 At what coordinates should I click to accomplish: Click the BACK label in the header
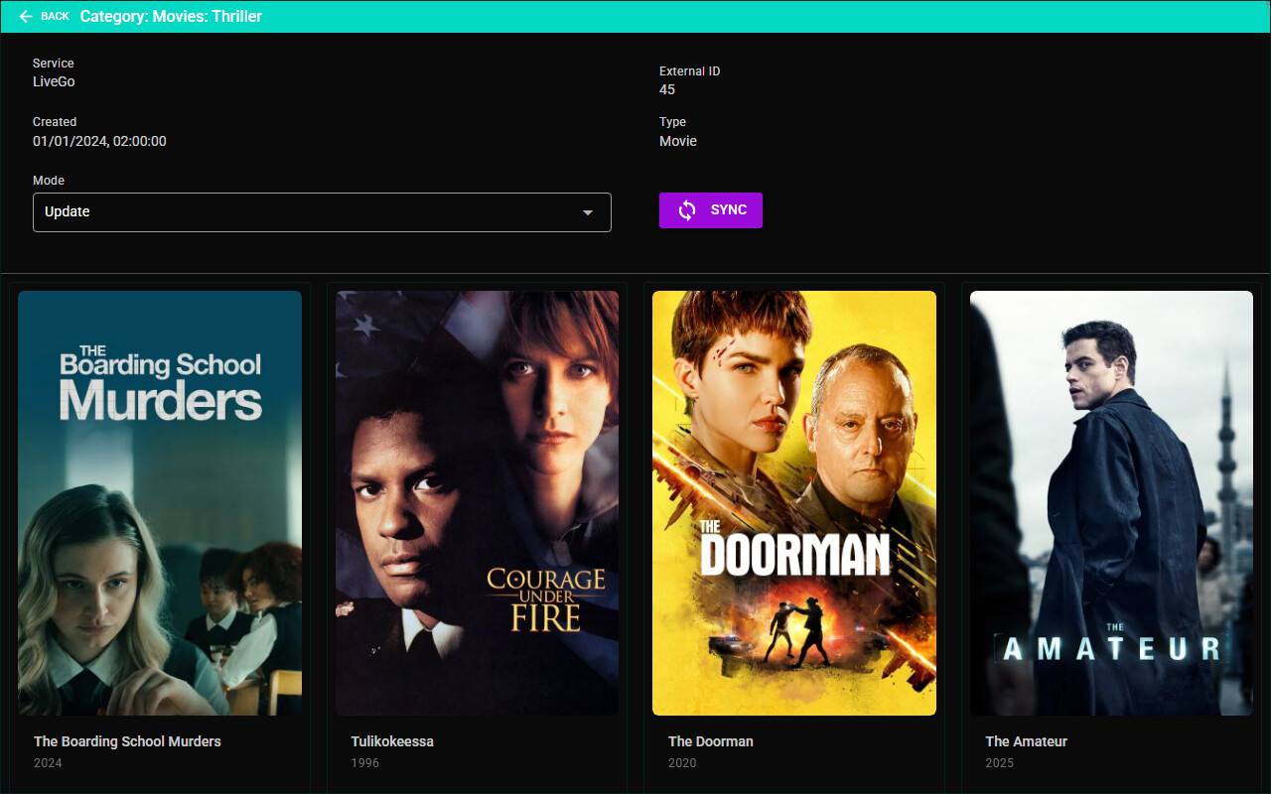(x=55, y=17)
